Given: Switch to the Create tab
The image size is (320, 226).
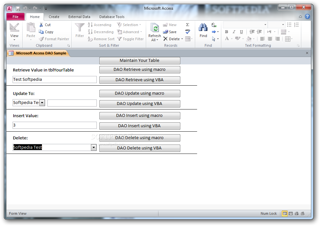Looking at the screenshot, I should tap(54, 17).
